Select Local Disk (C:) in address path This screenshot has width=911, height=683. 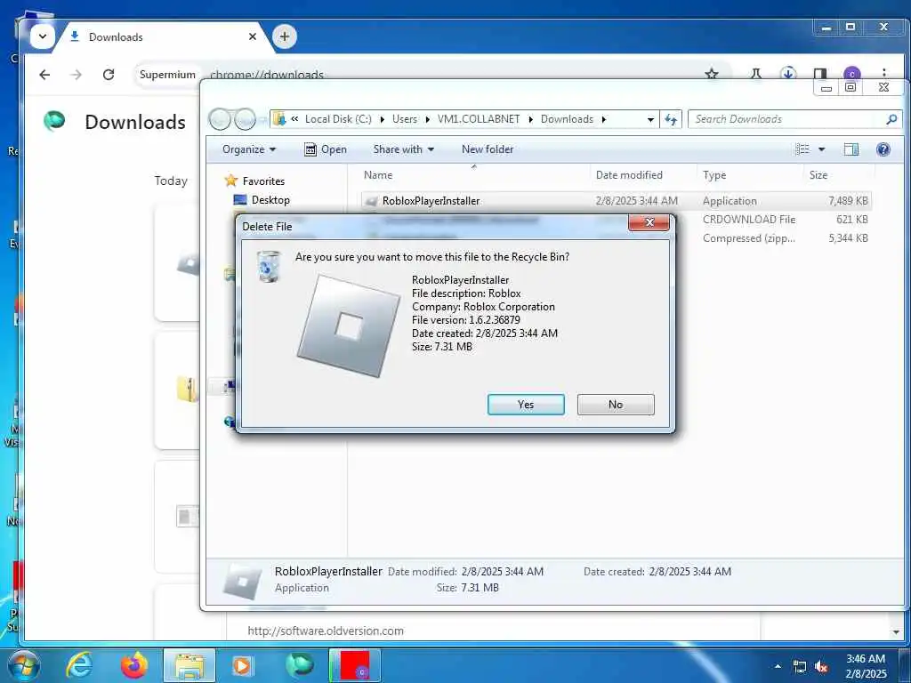(338, 119)
